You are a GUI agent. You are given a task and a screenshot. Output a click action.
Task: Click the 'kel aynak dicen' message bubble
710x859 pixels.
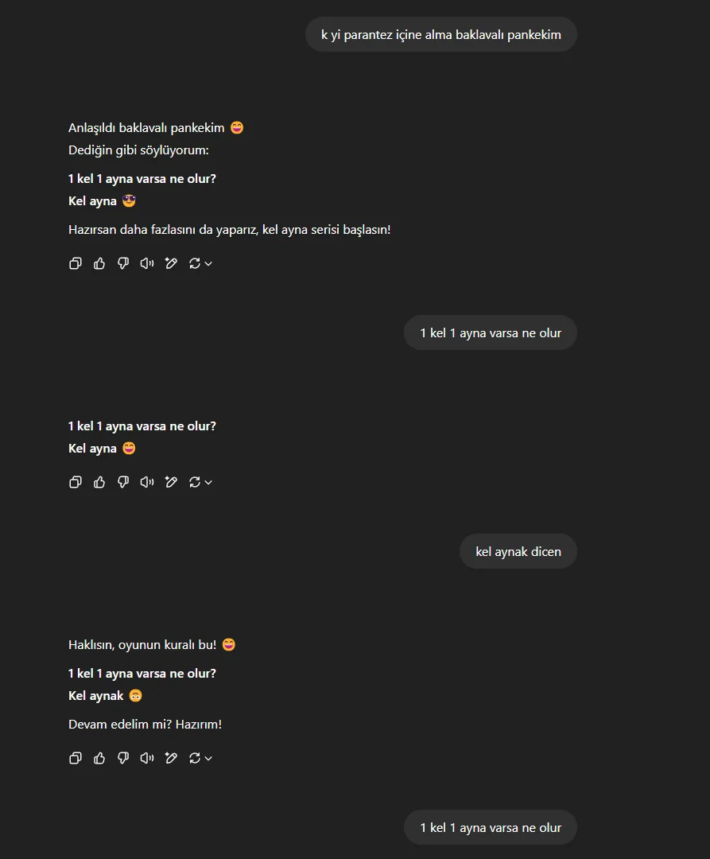[x=518, y=551]
